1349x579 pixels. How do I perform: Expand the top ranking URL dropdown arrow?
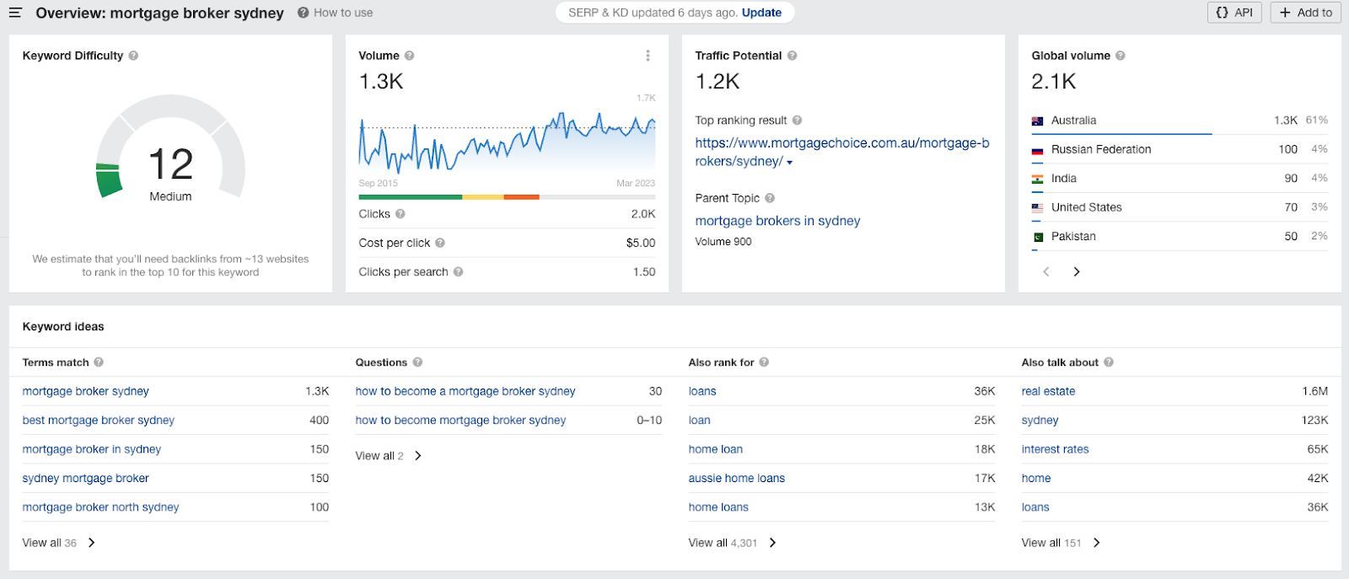[790, 163]
